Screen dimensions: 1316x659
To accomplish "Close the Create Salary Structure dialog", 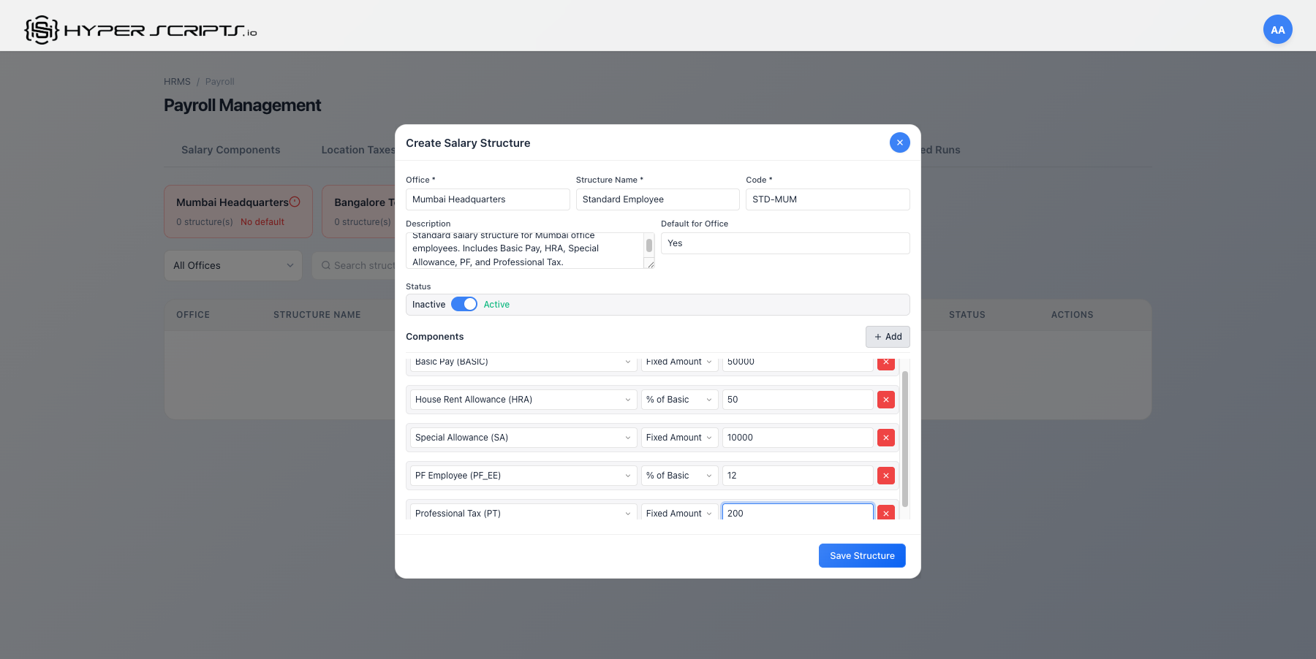I will coord(899,142).
